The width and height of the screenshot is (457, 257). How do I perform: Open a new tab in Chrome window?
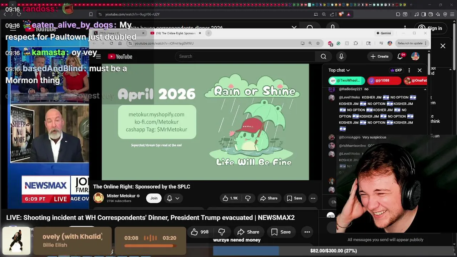[x=209, y=33]
